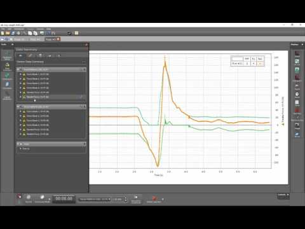Click the properties icon on the highlighted data row
Image resolution: width=305 pixels, height=229 pixels.
pyautogui.click(x=81, y=97)
